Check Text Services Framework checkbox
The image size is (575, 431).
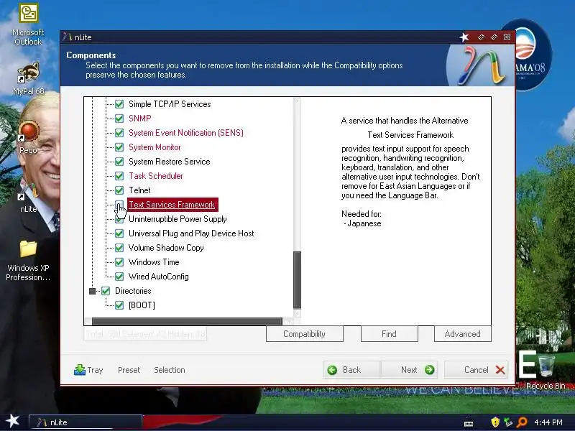[119, 205]
